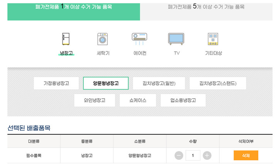The height and width of the screenshot is (166, 278).
Task: Click the 냉장고 cell in the table row
Action: [87, 156]
